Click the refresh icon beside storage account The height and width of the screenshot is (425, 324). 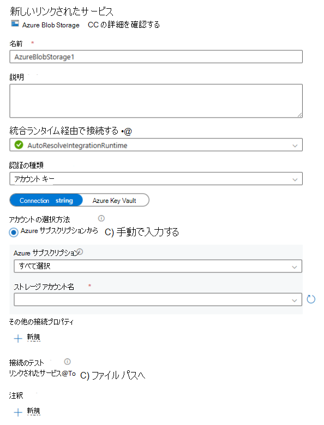click(x=311, y=299)
